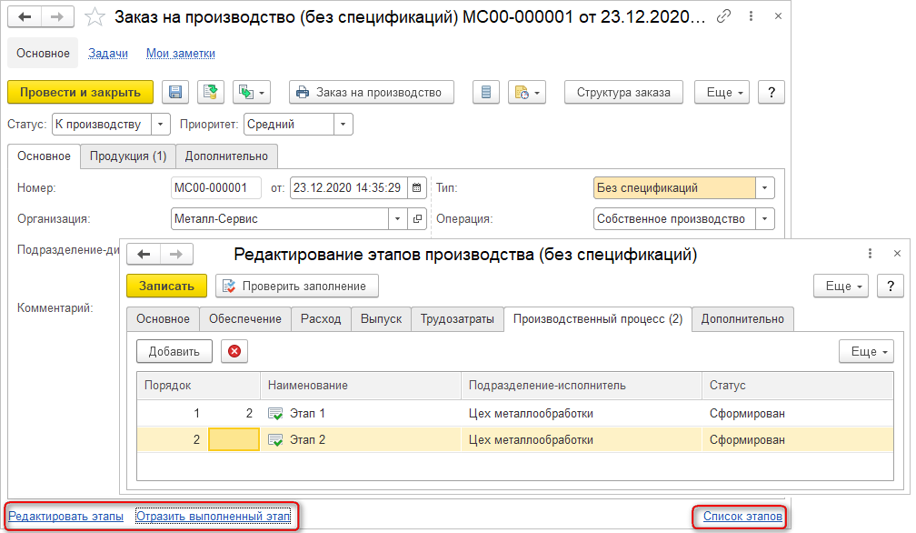
Task: Save the order with floppy disk icon
Action: (175, 93)
